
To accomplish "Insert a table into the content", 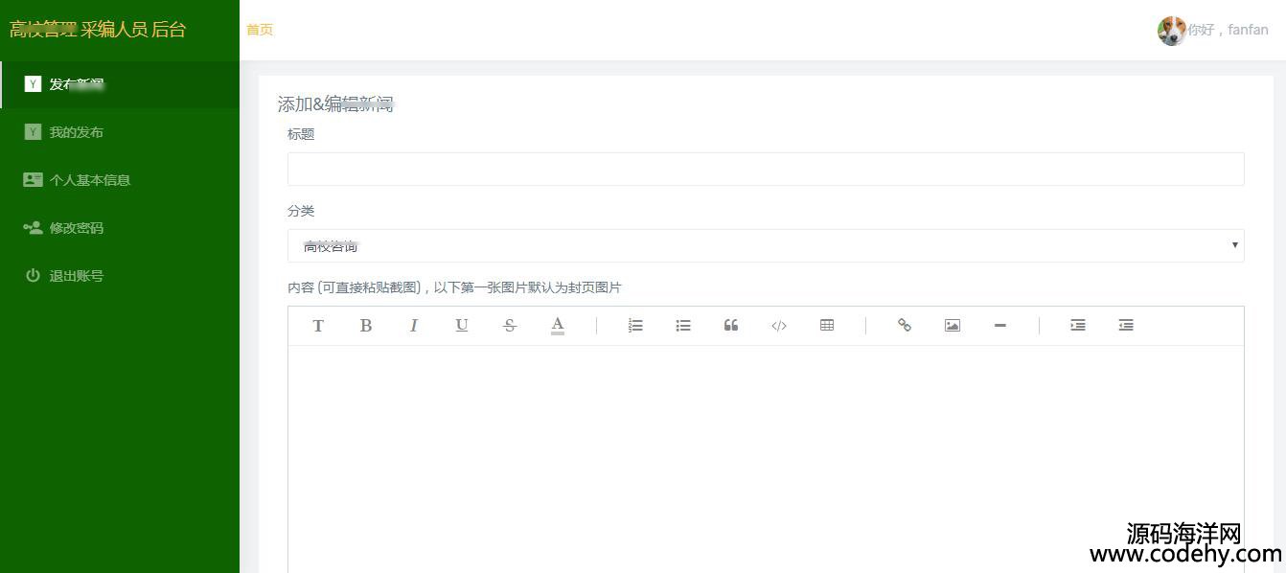I will 827,326.
